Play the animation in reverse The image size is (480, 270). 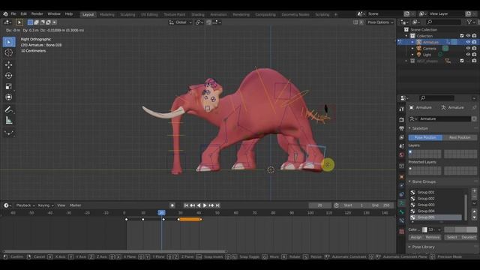tap(199, 205)
